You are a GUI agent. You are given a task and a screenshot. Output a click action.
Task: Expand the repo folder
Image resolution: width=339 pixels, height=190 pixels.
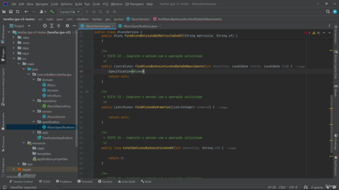[x=14, y=53]
